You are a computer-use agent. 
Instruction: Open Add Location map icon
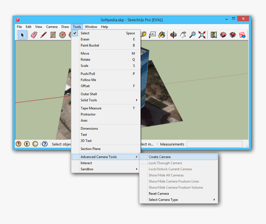[214, 35]
